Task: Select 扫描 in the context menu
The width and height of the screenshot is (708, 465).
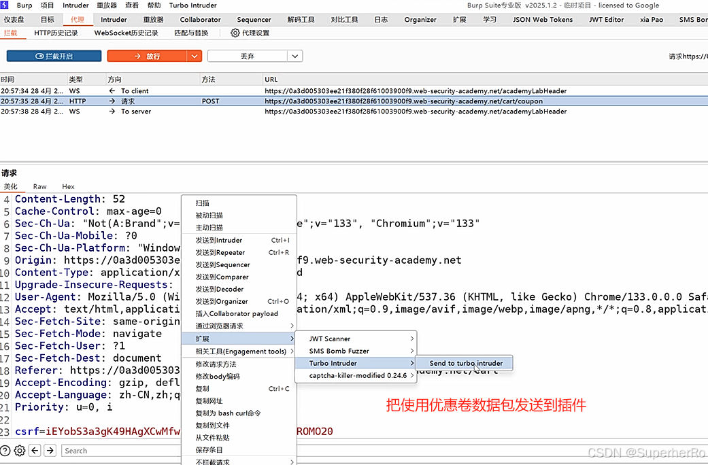Action: click(x=239, y=203)
